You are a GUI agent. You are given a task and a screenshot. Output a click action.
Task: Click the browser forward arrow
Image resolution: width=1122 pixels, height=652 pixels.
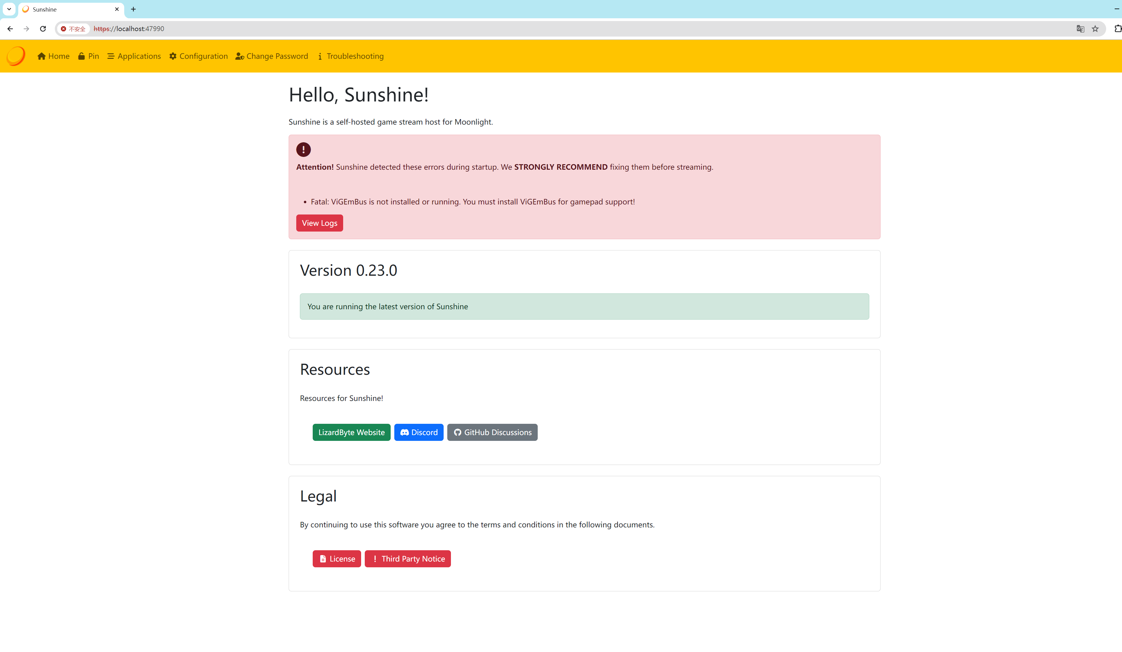(x=26, y=29)
